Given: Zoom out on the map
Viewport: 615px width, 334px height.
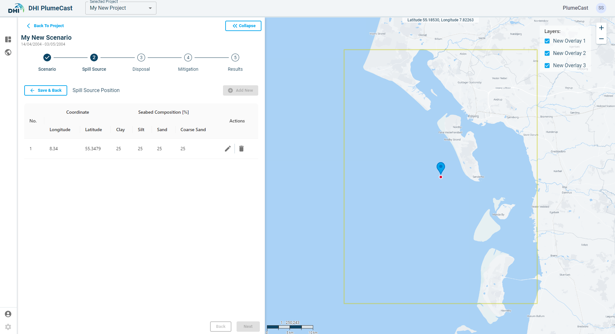Looking at the screenshot, I should [x=601, y=39].
